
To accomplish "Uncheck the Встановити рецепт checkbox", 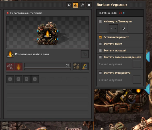I will [100, 37].
